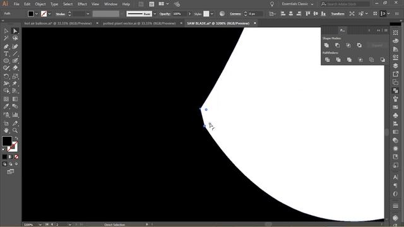404x227 pixels.
Task: Open the File menu
Action: pyautogui.click(x=16, y=4)
